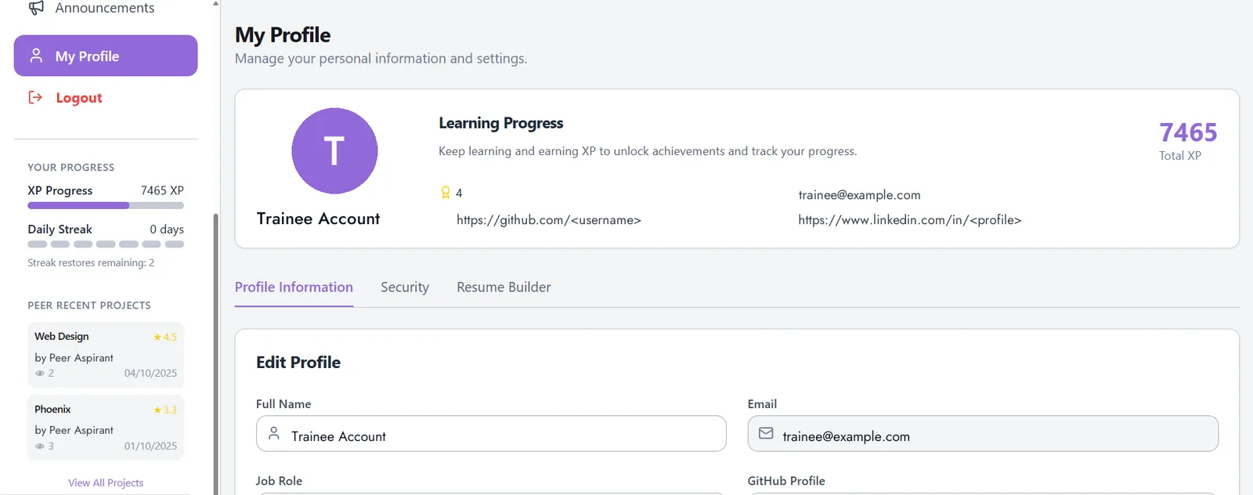This screenshot has width=1253, height=495.
Task: Click the 01/10/2025 date on Phoenix
Action: (x=150, y=446)
